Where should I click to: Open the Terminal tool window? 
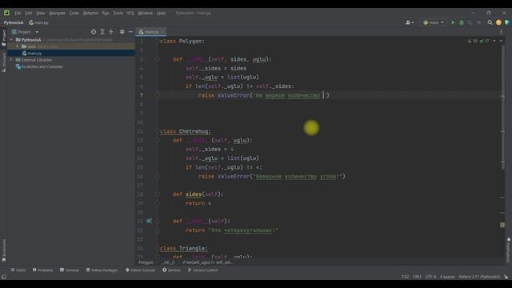click(70, 270)
